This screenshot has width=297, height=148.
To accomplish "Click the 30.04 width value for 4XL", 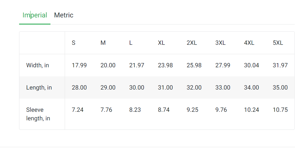I will (251, 65).
